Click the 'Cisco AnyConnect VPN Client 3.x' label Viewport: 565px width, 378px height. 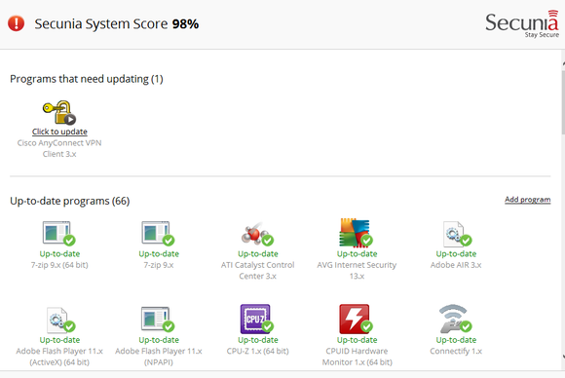coord(59,148)
